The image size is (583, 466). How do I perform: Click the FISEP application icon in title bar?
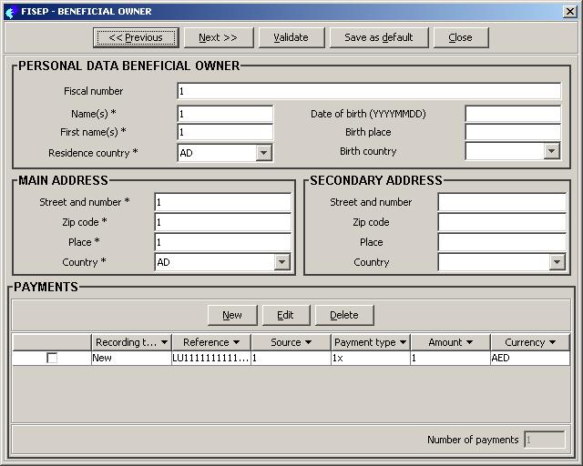coord(10,12)
